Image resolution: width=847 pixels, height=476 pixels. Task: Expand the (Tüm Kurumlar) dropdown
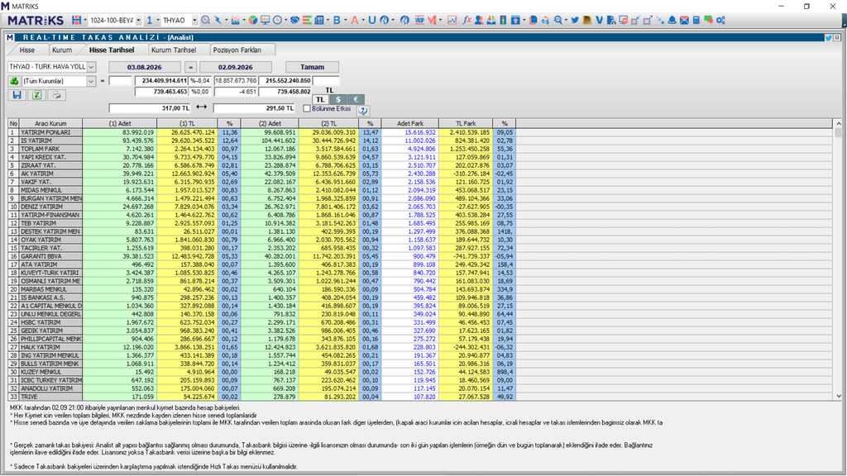coord(91,81)
